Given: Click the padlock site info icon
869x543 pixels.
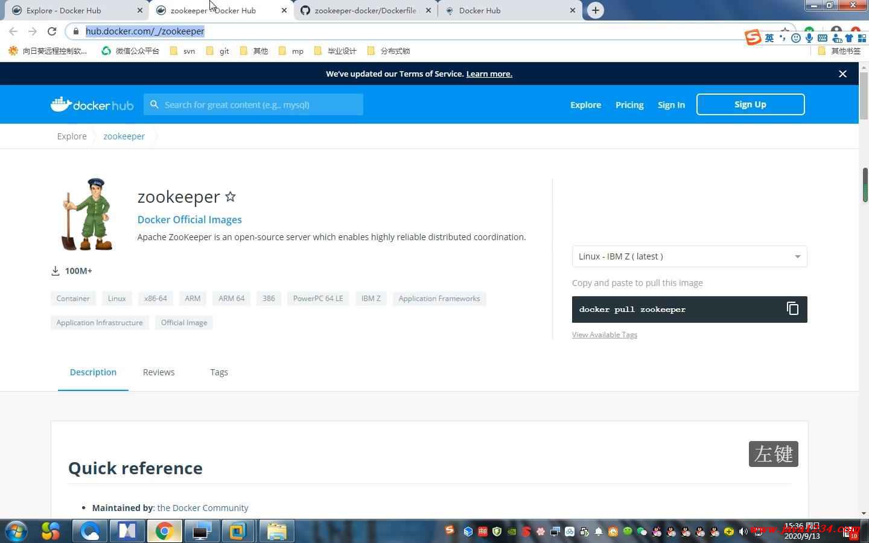Looking at the screenshot, I should click(75, 31).
